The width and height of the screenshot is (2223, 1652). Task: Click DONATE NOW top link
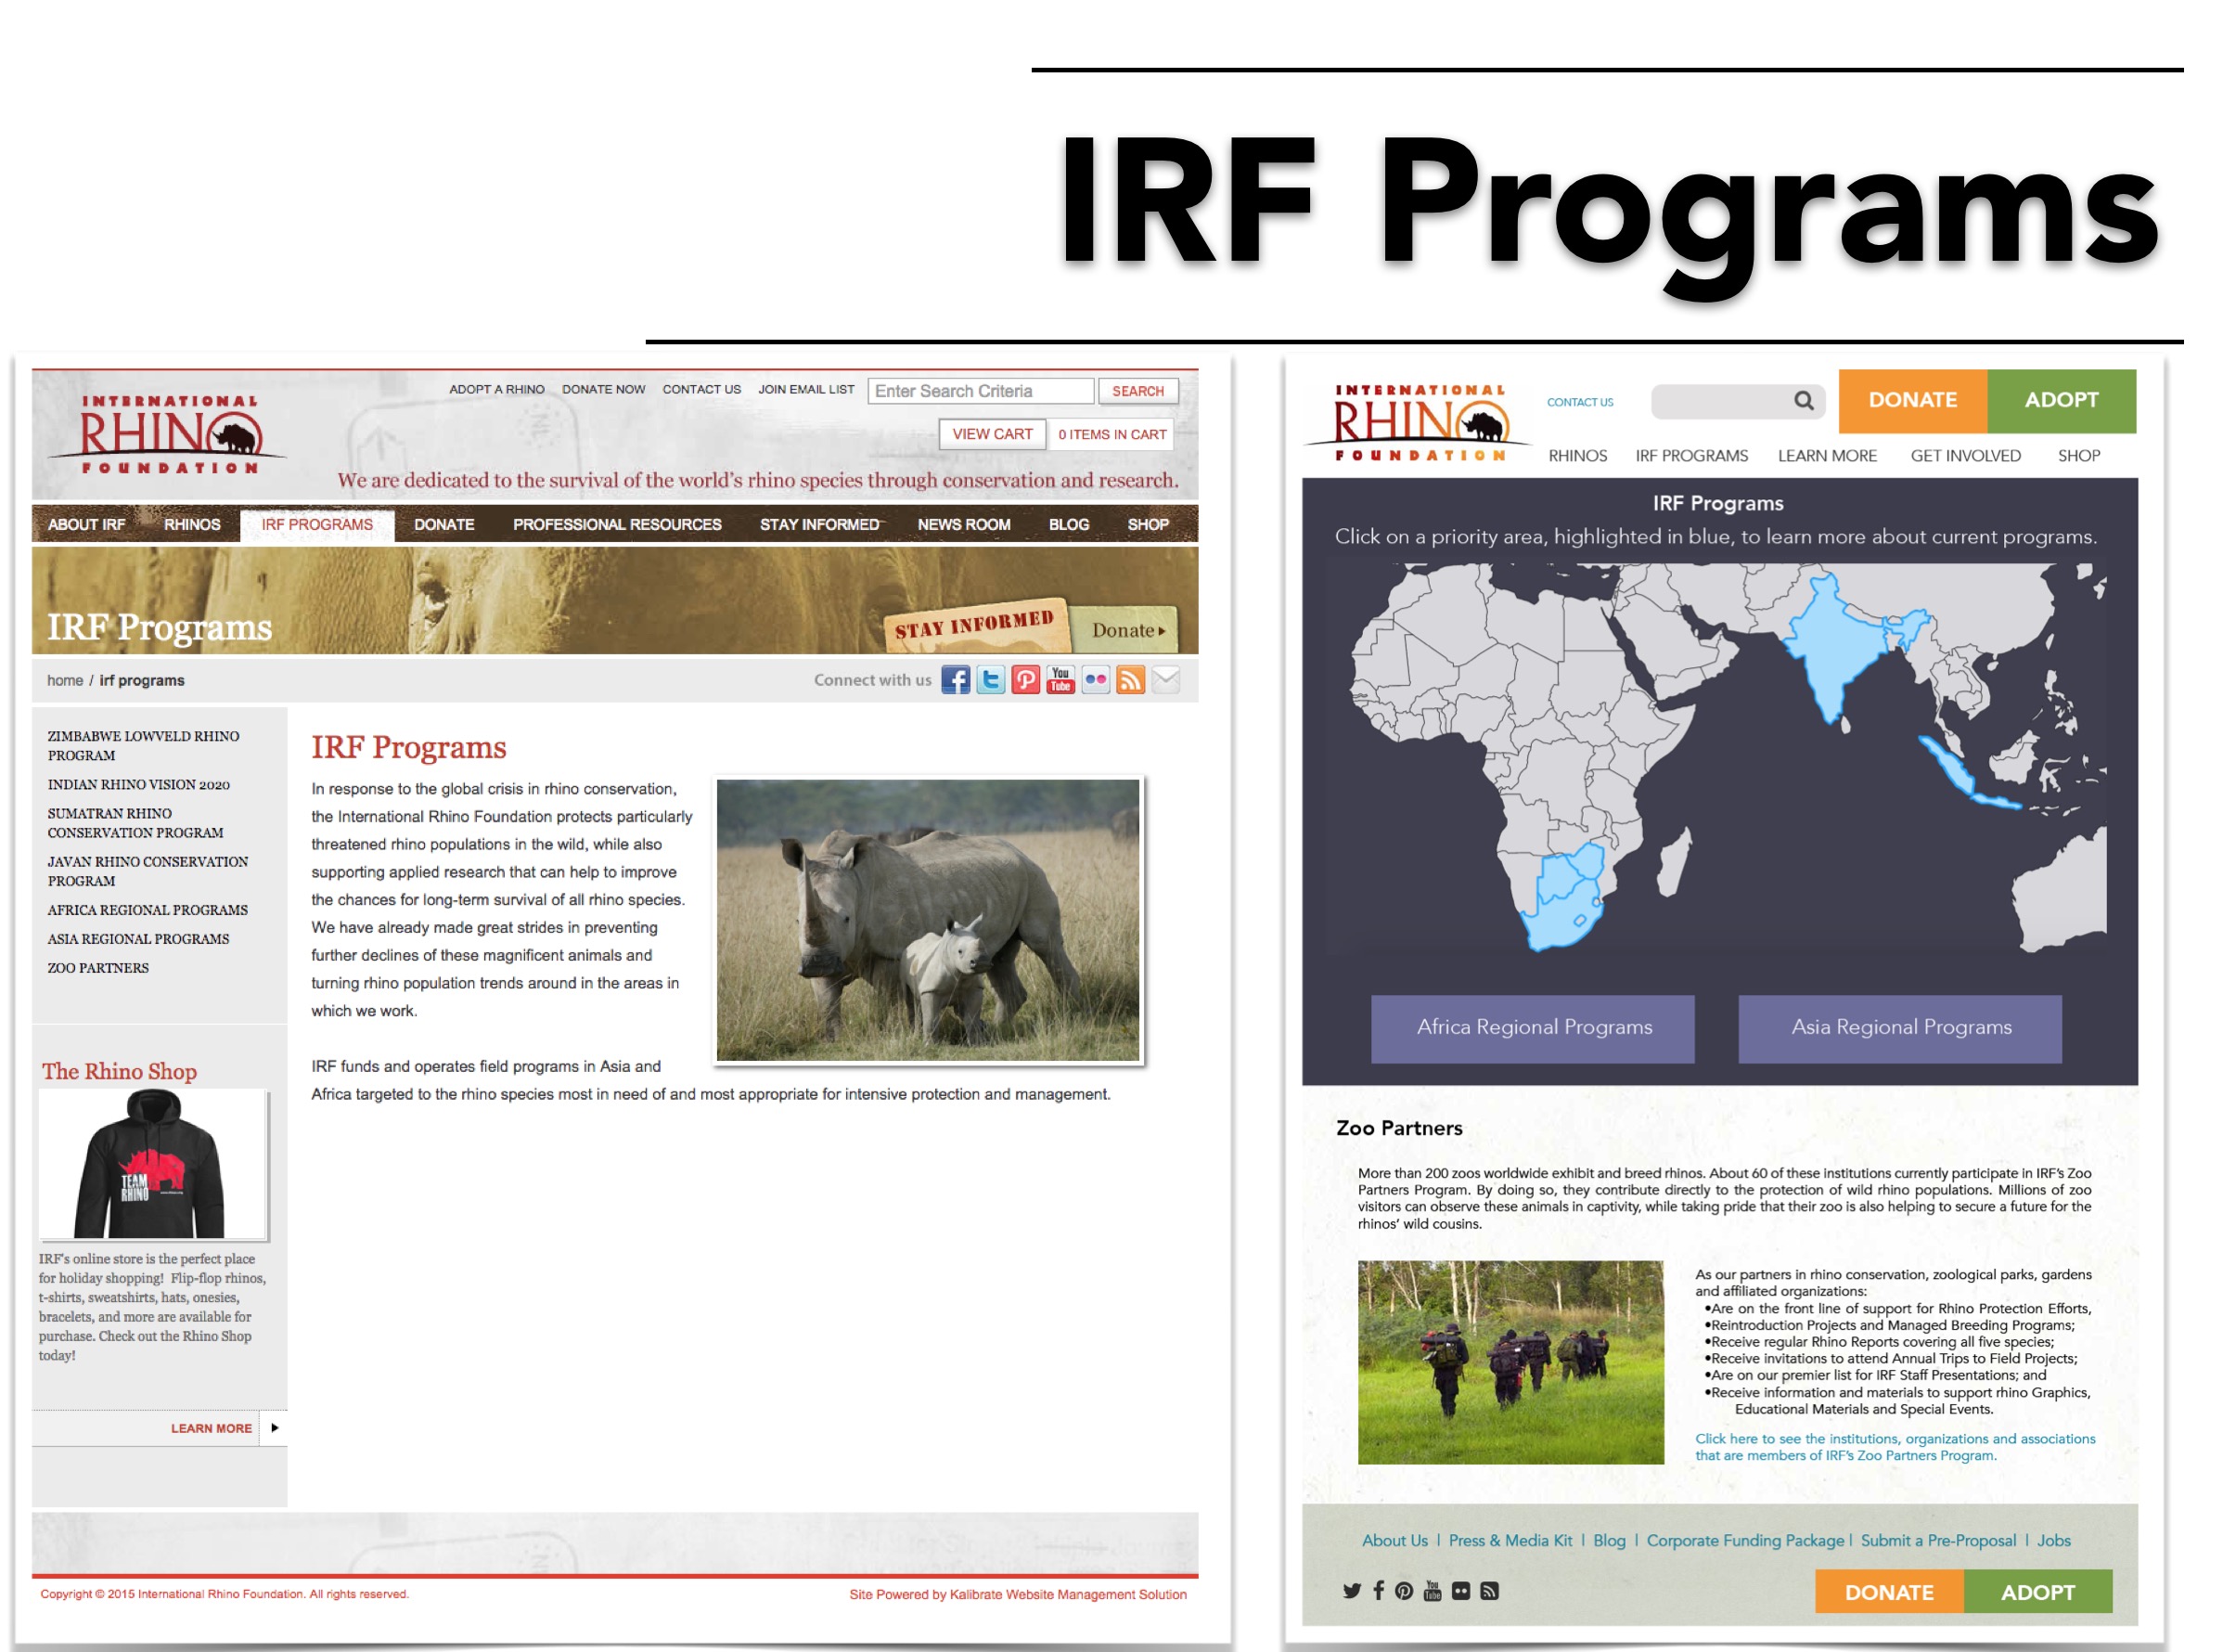pyautogui.click(x=604, y=390)
